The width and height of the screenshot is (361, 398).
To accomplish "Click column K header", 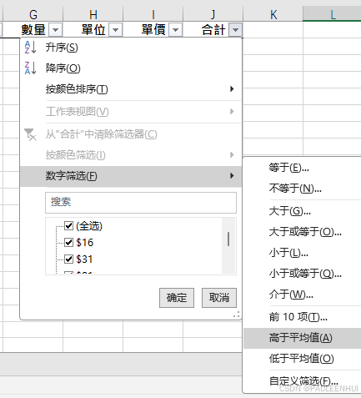I will [273, 14].
